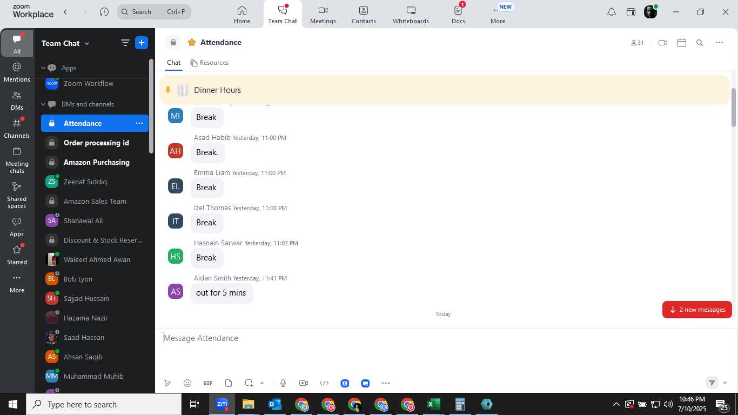738x415 pixels.
Task: Open chat with Muhammad Muhib
Action: tap(95, 376)
